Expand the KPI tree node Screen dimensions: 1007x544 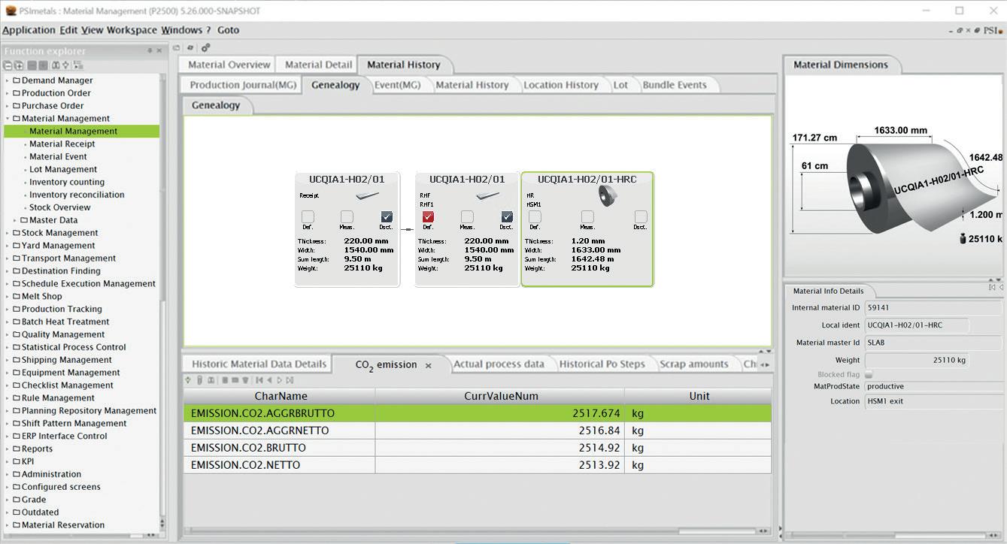[8, 461]
